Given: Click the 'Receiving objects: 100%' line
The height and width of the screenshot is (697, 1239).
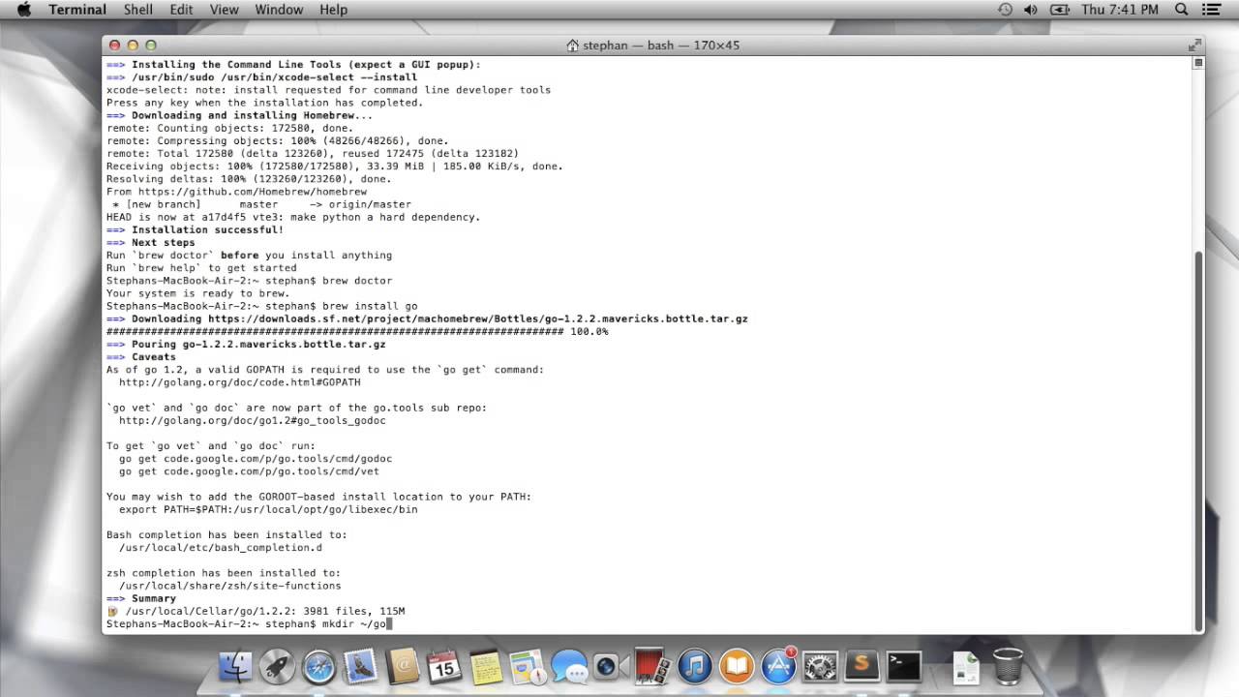Looking at the screenshot, I should pos(335,167).
